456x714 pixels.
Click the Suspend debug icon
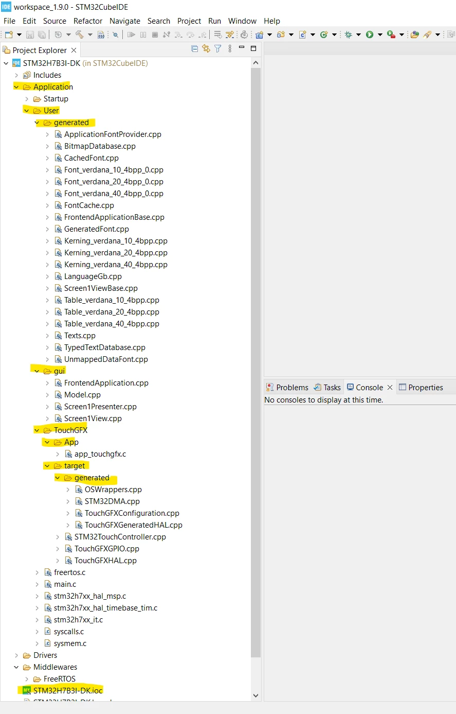click(x=143, y=34)
